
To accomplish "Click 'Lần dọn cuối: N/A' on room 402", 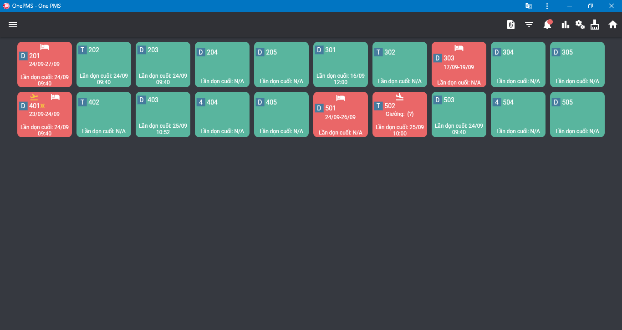I will click(104, 131).
